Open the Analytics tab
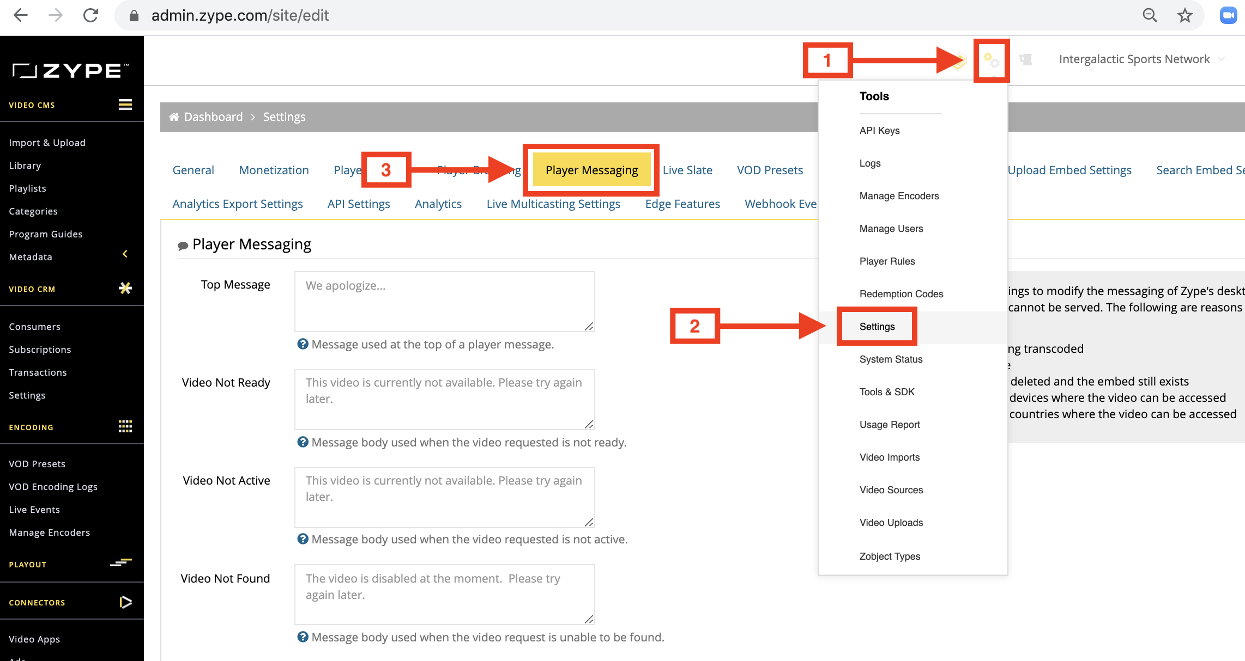The height and width of the screenshot is (661, 1245). (x=438, y=204)
